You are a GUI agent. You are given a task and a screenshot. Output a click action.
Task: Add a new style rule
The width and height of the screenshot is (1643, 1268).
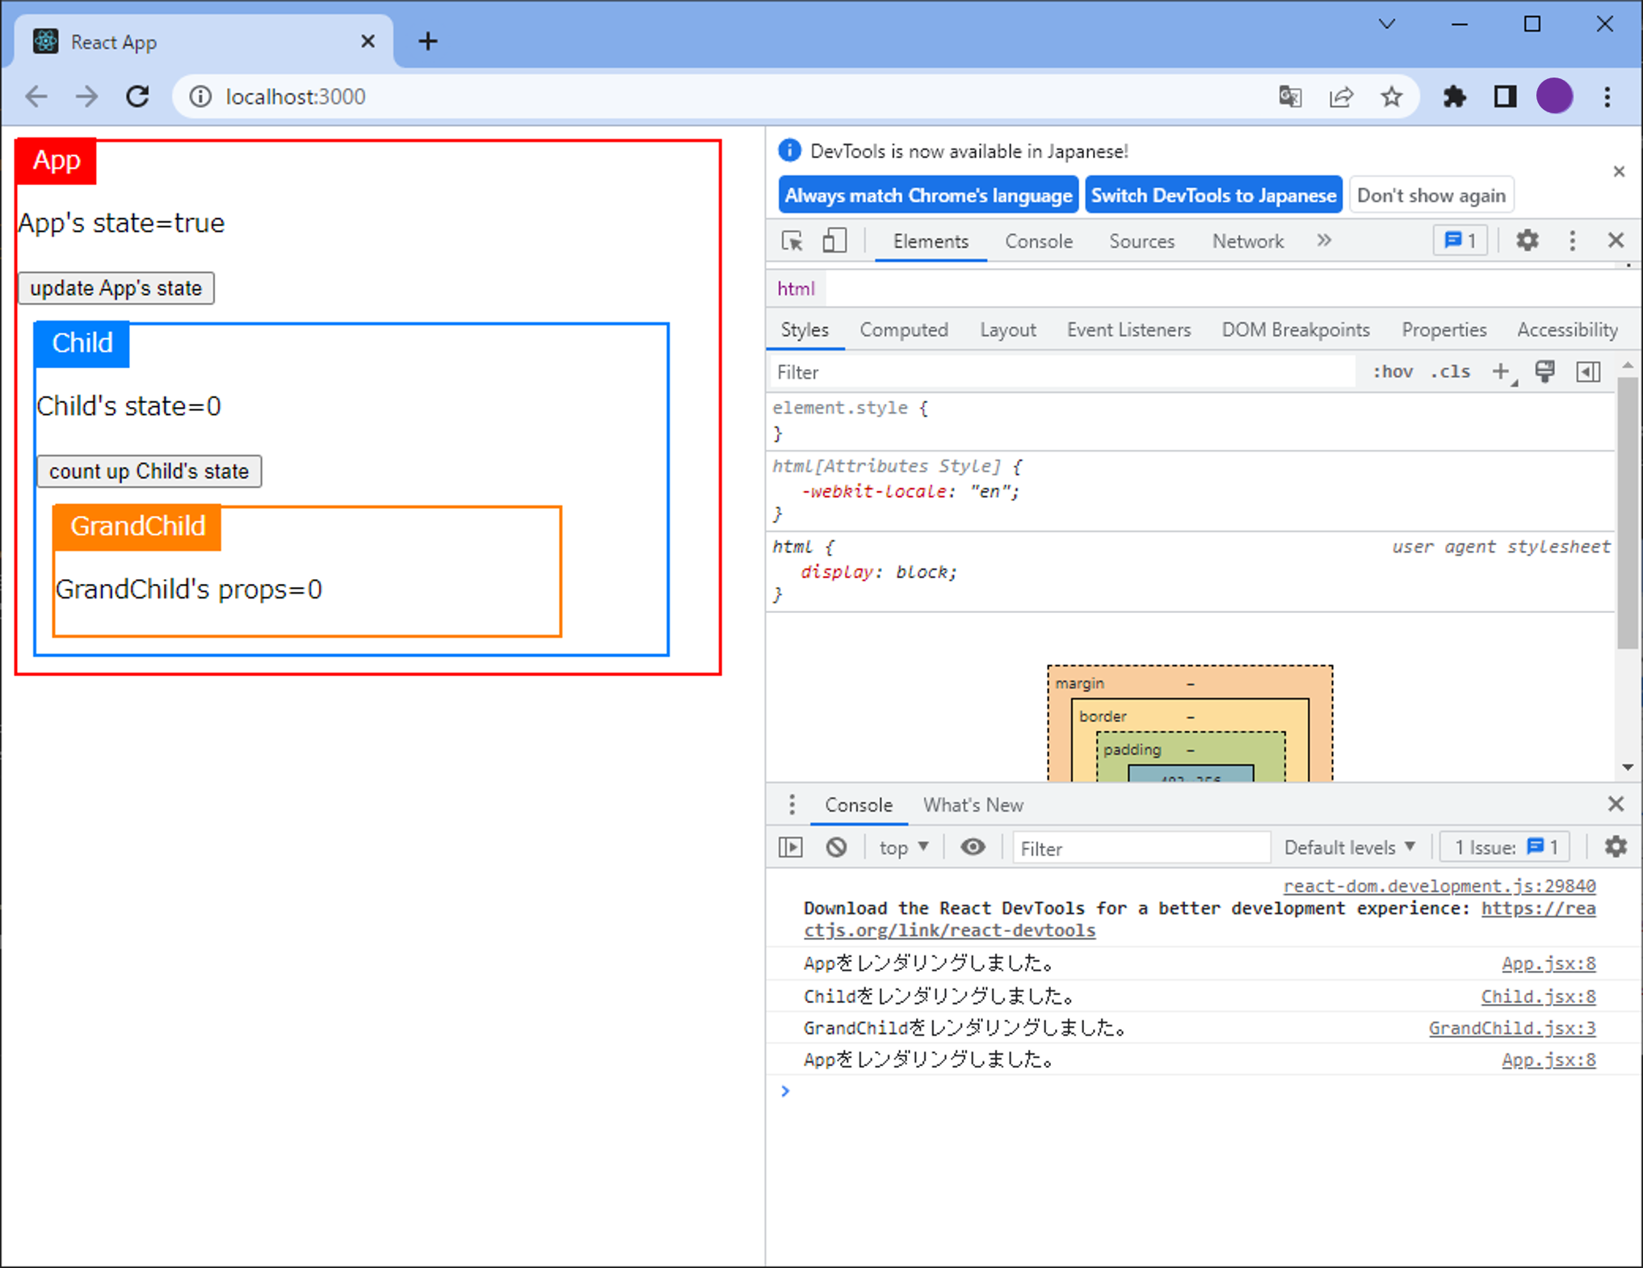click(x=1501, y=372)
